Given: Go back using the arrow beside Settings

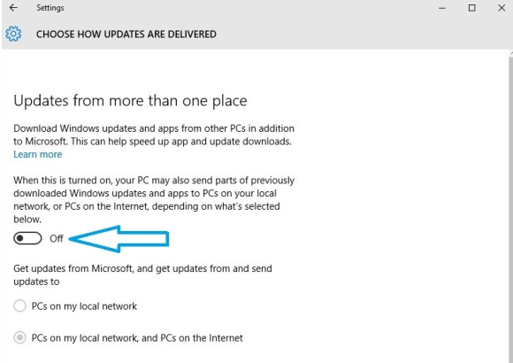Looking at the screenshot, I should pyautogui.click(x=13, y=8).
